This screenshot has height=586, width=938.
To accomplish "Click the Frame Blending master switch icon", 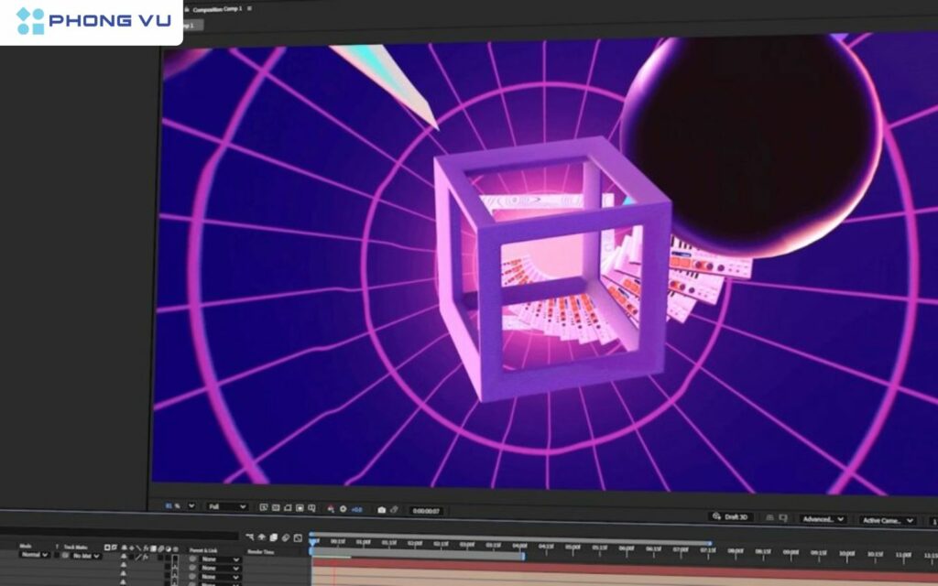I will (274, 535).
